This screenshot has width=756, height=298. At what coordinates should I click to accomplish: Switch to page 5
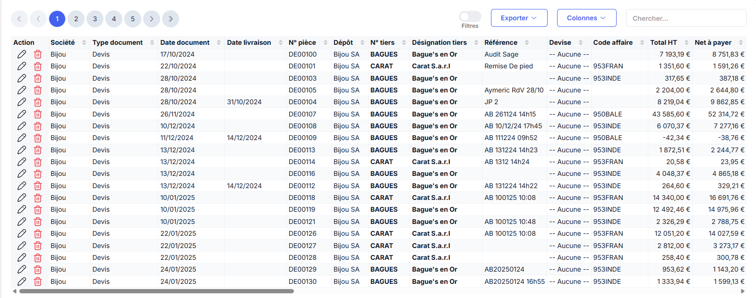(133, 19)
